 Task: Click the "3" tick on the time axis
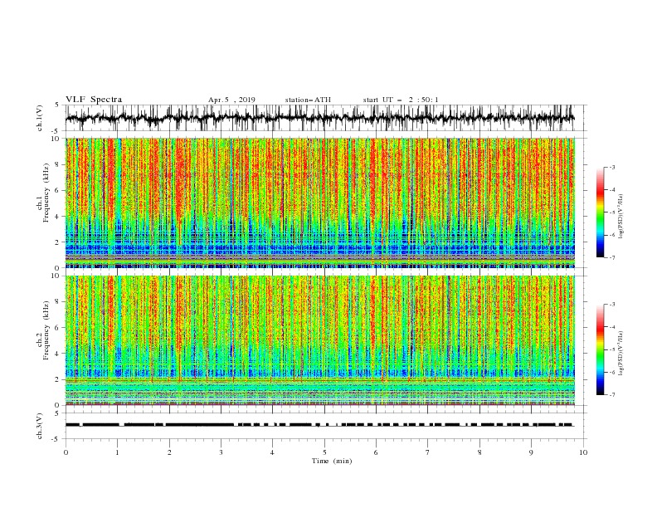tap(221, 452)
